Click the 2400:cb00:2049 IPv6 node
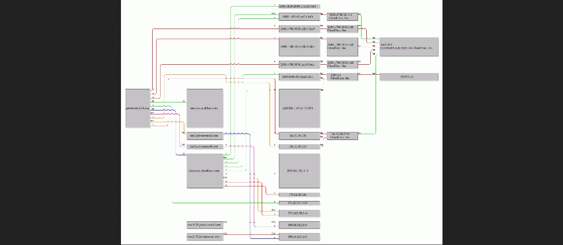The height and width of the screenshot is (245, 563). (x=300, y=7)
